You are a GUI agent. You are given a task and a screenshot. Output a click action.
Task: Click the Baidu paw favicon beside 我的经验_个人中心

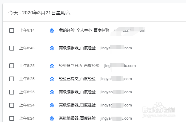click(x=52, y=30)
